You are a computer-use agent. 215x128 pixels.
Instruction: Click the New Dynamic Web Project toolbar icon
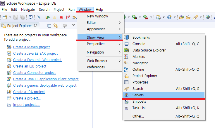click(x=158, y=17)
